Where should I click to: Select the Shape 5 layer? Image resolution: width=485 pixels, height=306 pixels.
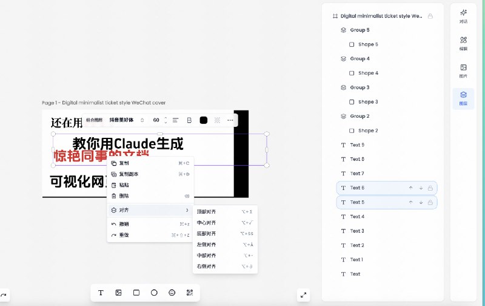point(387,44)
